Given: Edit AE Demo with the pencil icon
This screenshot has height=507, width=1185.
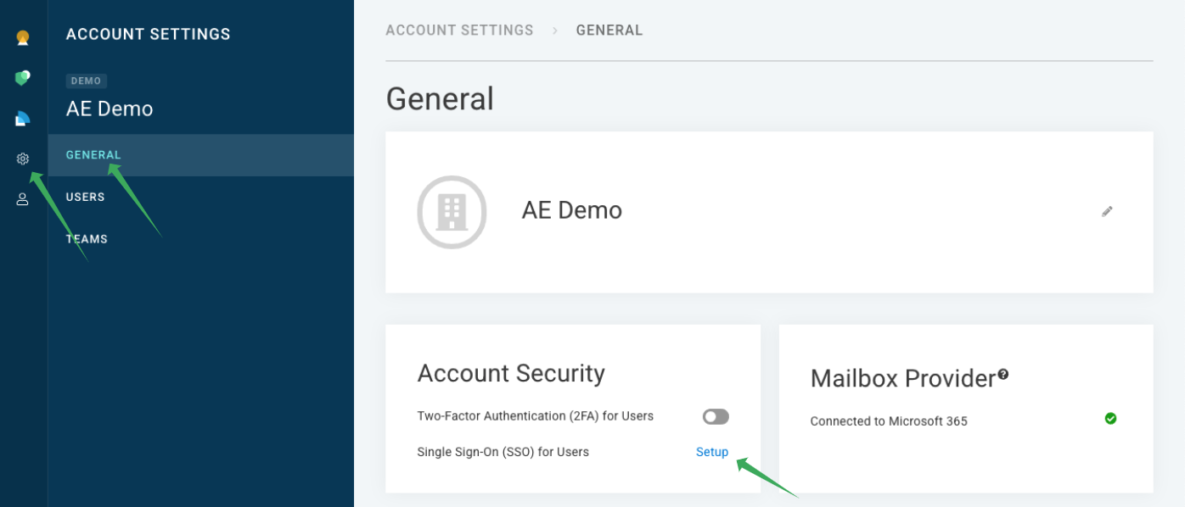Looking at the screenshot, I should pos(1107,211).
